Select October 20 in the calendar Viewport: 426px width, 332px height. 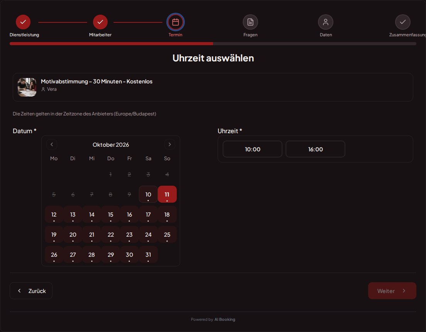[73, 235]
